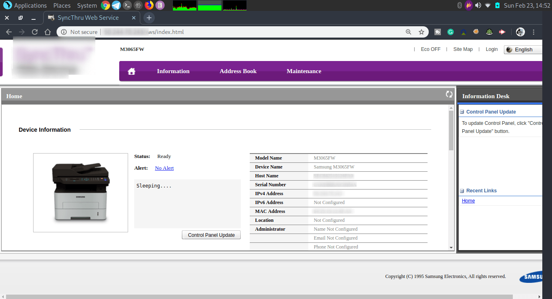This screenshot has height=299, width=552.
Task: Open the Information menu
Action: click(173, 71)
